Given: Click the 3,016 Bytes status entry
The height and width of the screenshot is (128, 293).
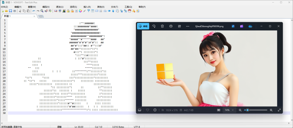Looking at the screenshot, I should 118,127.
